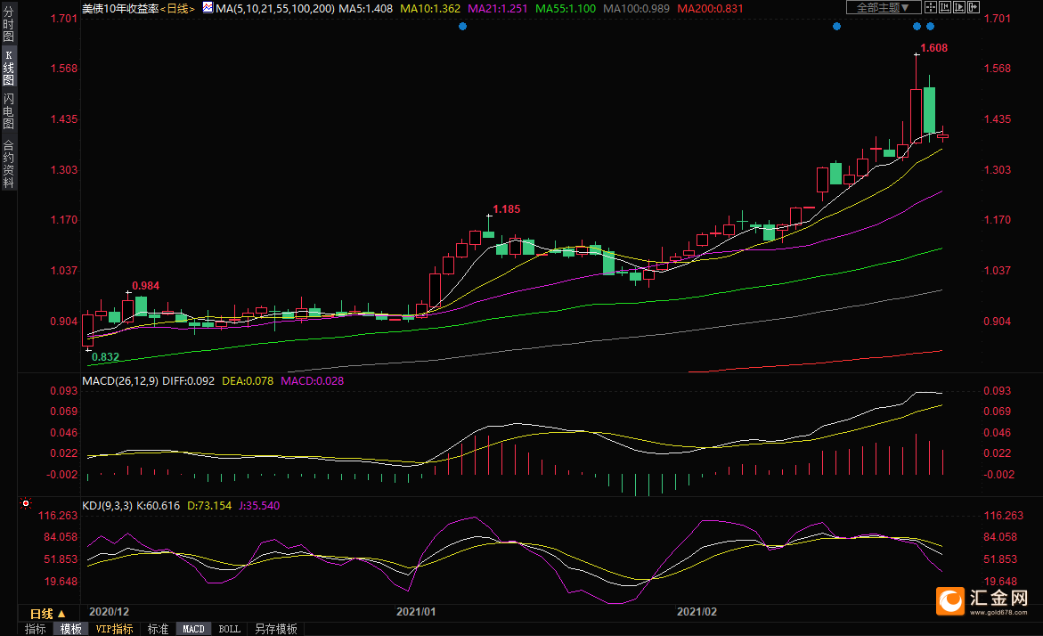Viewport: 1043px width, 636px height.
Task: Open the 合约资料 side tab
Action: (x=8, y=164)
